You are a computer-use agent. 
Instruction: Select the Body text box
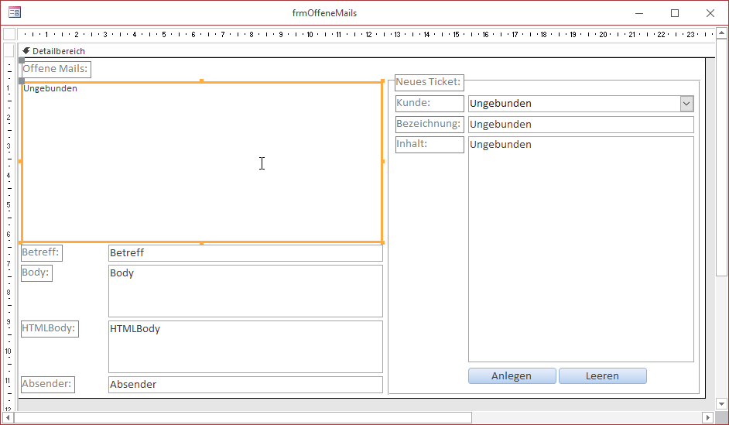point(245,291)
